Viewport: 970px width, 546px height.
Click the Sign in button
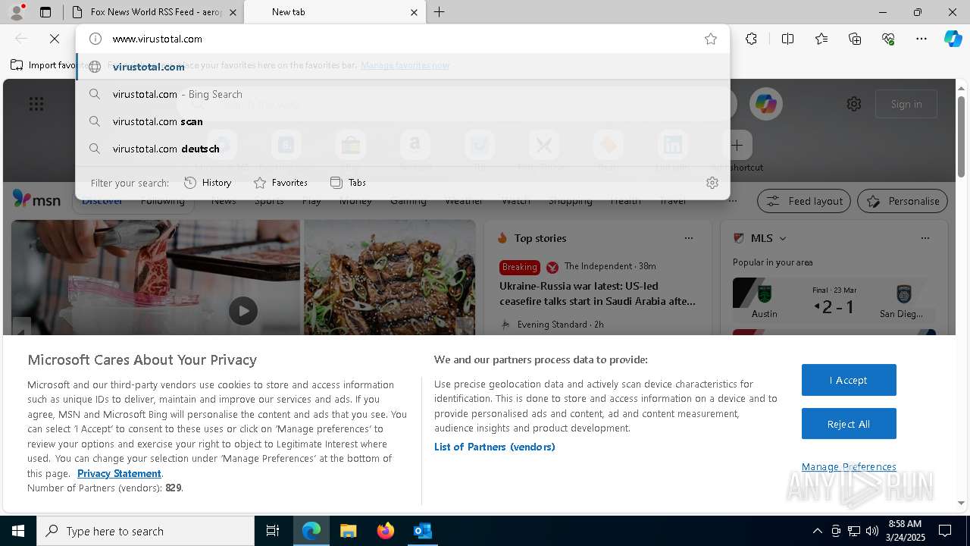(906, 104)
